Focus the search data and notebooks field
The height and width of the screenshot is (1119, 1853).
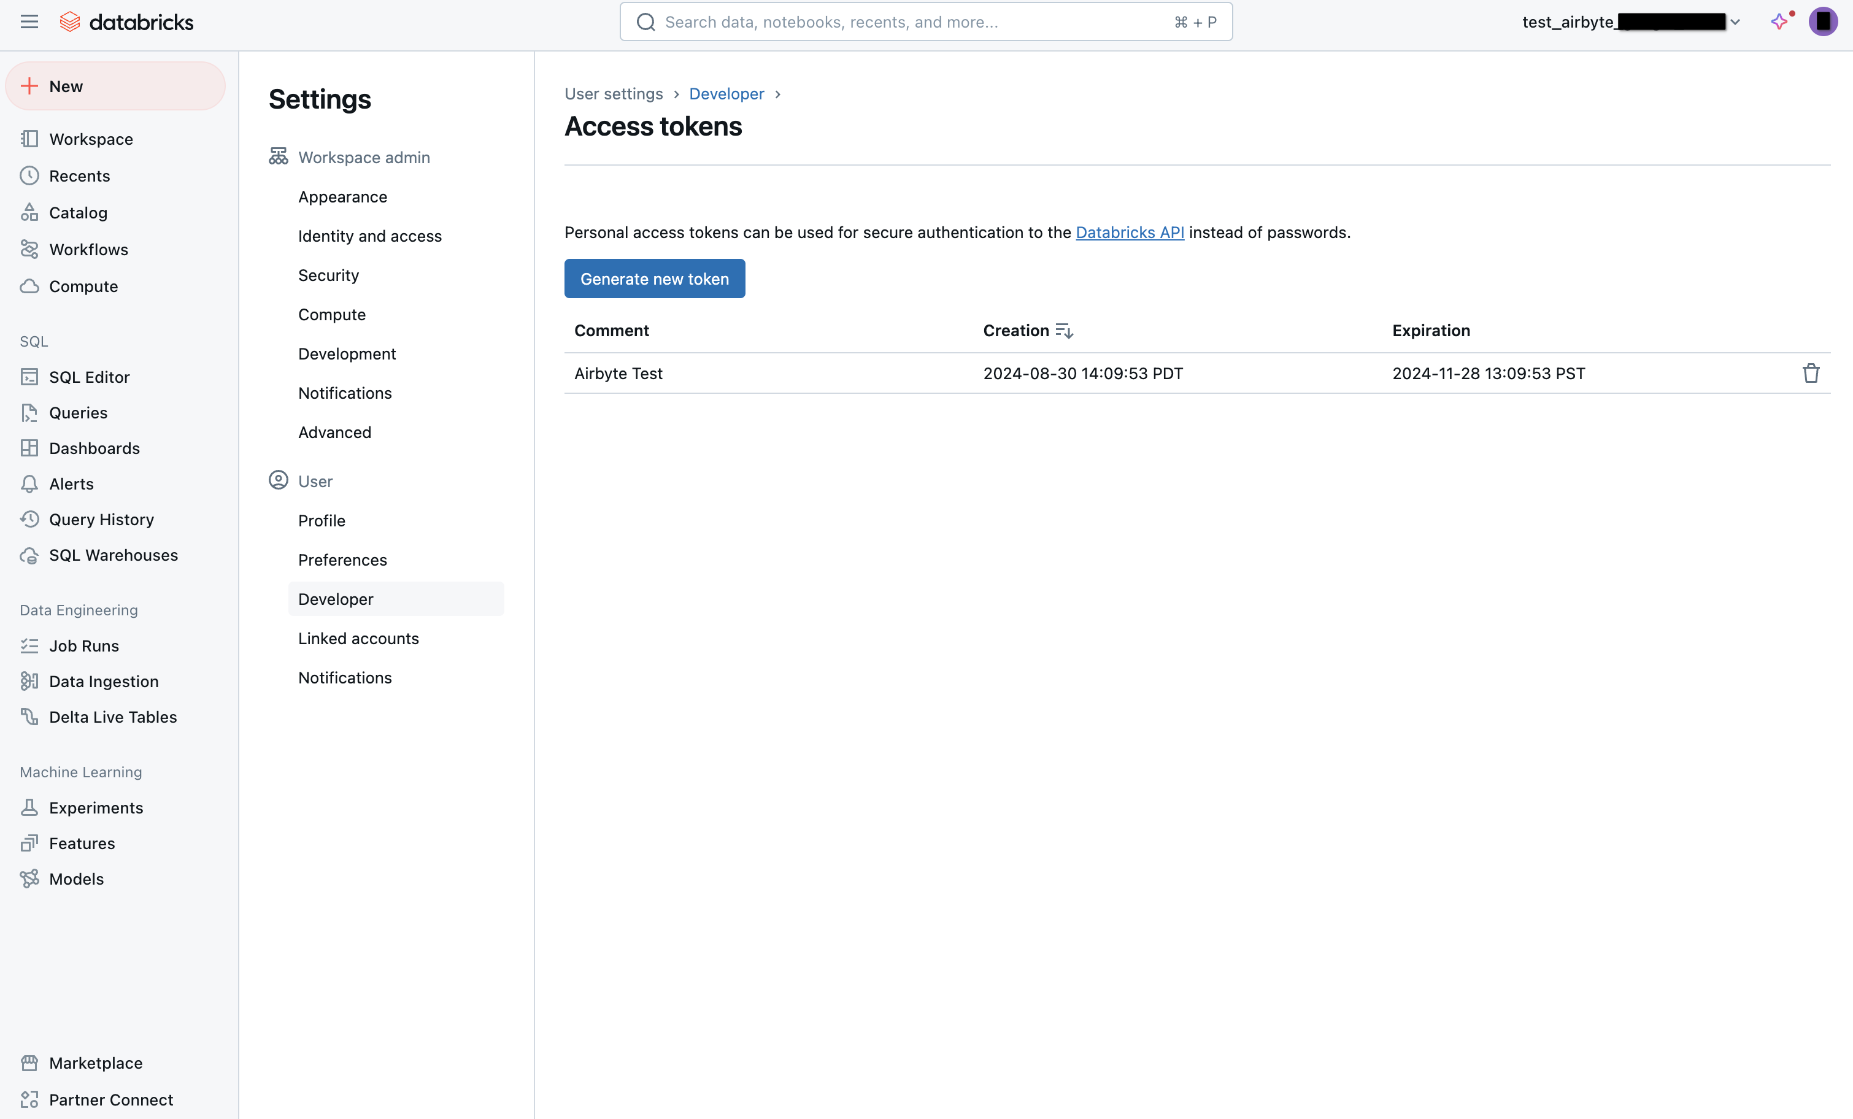926,22
